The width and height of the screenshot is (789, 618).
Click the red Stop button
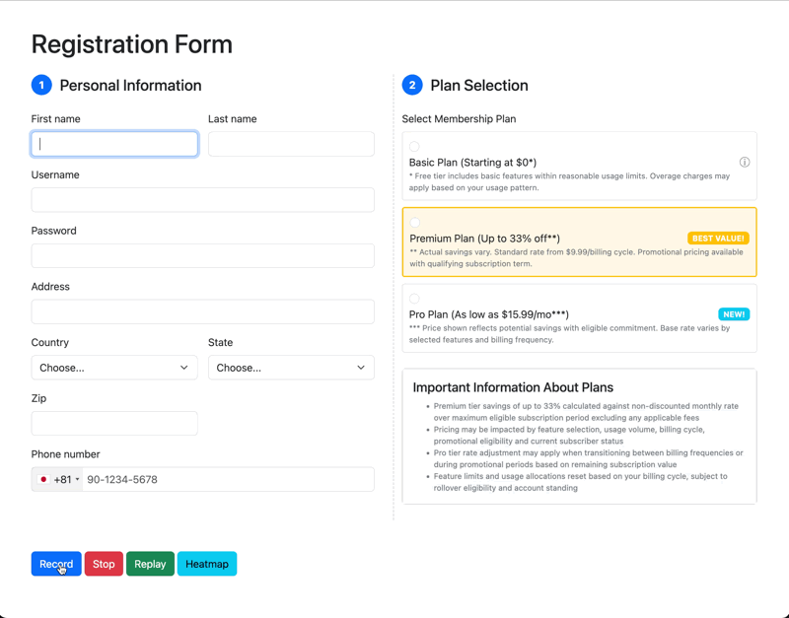point(104,564)
